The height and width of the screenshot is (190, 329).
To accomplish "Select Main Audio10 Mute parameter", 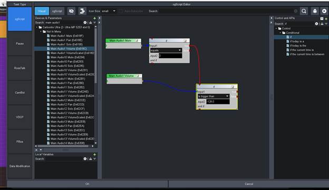I will click(x=67, y=57).
